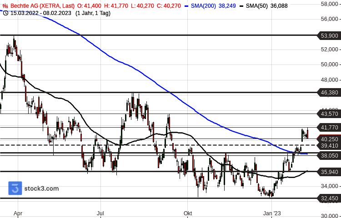Click the SMA(200) value 38,249
341x218 pixels.
tap(227, 6)
